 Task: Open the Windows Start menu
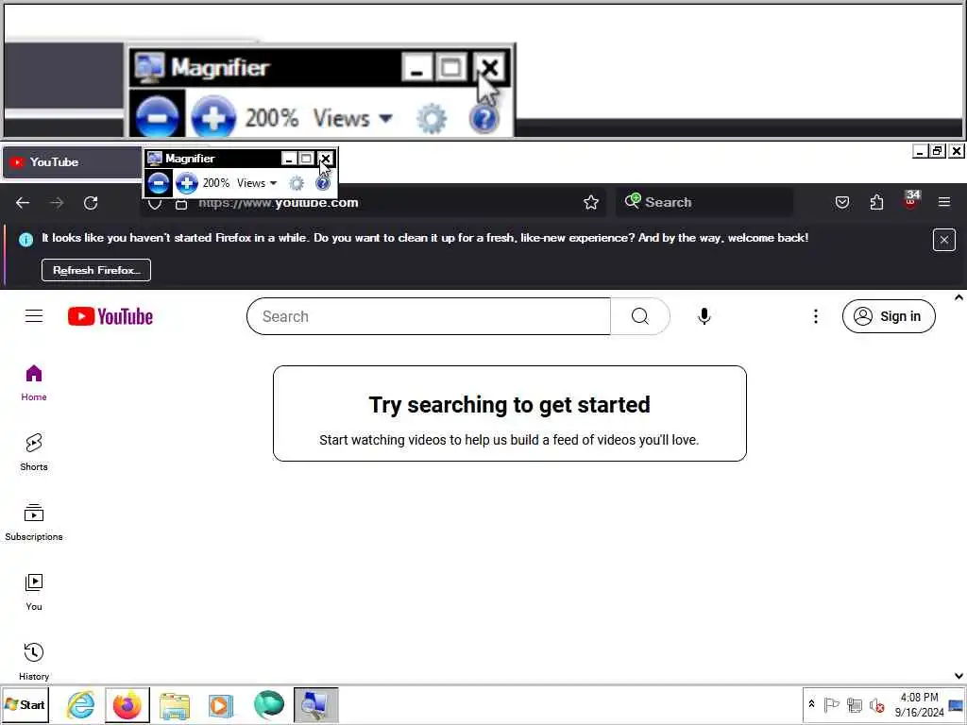coord(25,704)
